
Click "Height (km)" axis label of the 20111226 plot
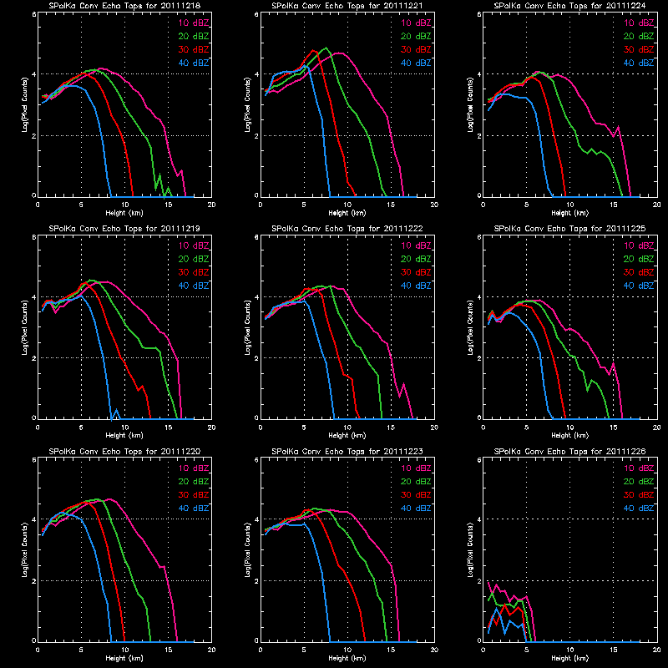pos(570,658)
